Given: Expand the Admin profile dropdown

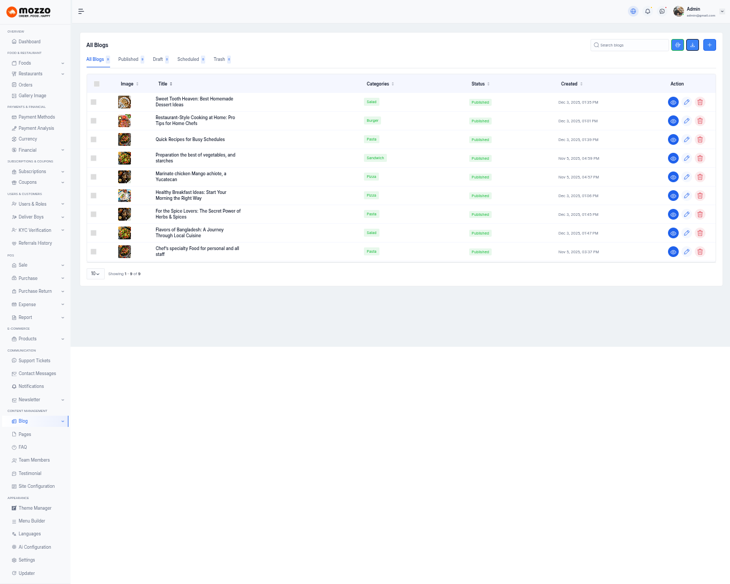Looking at the screenshot, I should [x=722, y=11].
